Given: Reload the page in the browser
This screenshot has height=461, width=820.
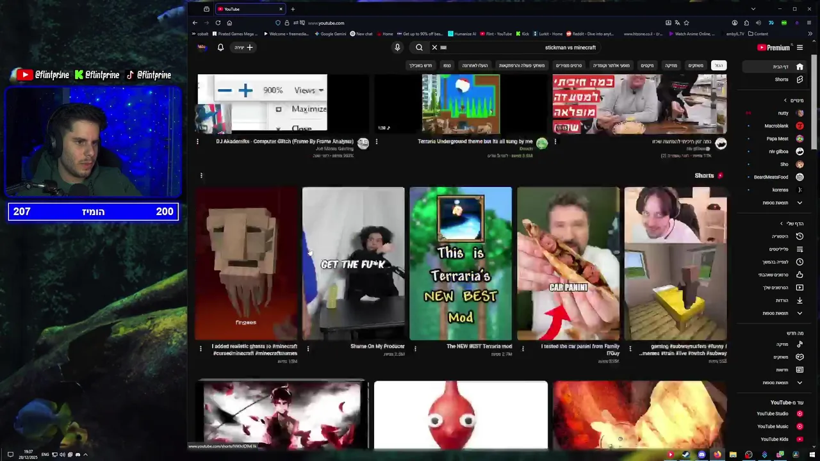Looking at the screenshot, I should pyautogui.click(x=218, y=23).
